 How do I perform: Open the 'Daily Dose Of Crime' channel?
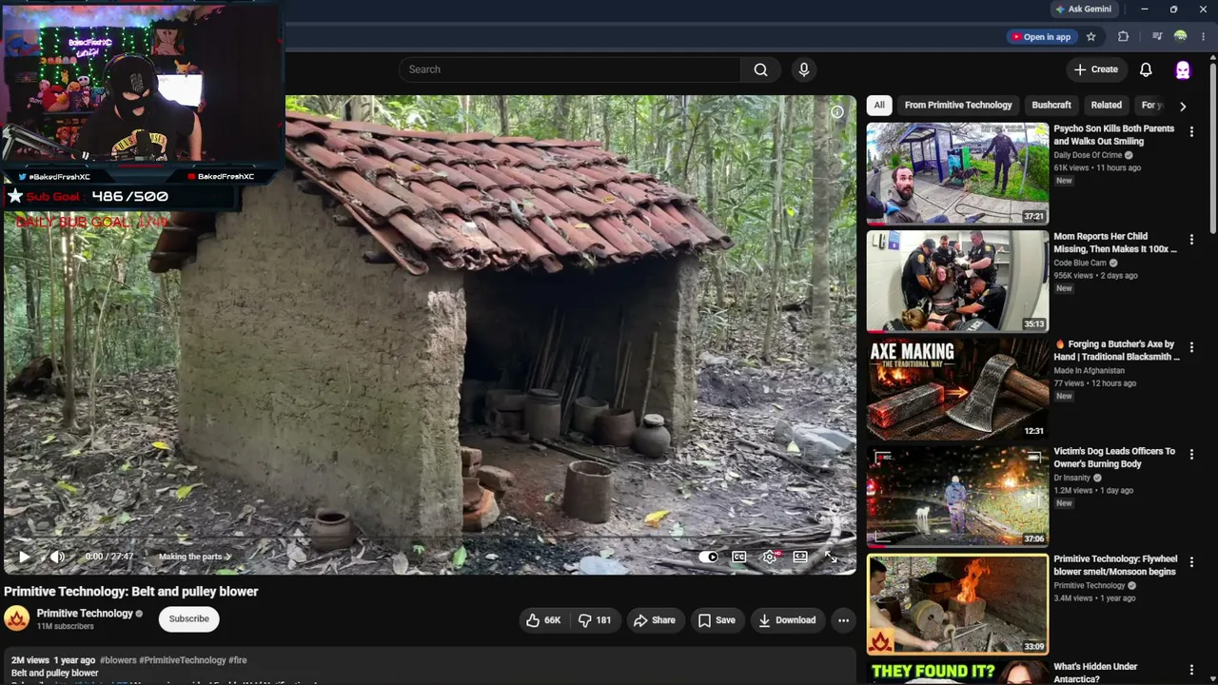pyautogui.click(x=1088, y=155)
